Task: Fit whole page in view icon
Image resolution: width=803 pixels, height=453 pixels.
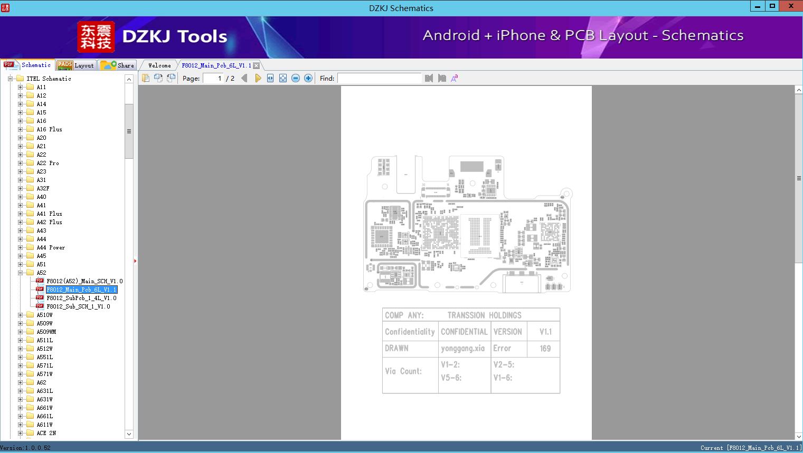Action: coord(283,78)
